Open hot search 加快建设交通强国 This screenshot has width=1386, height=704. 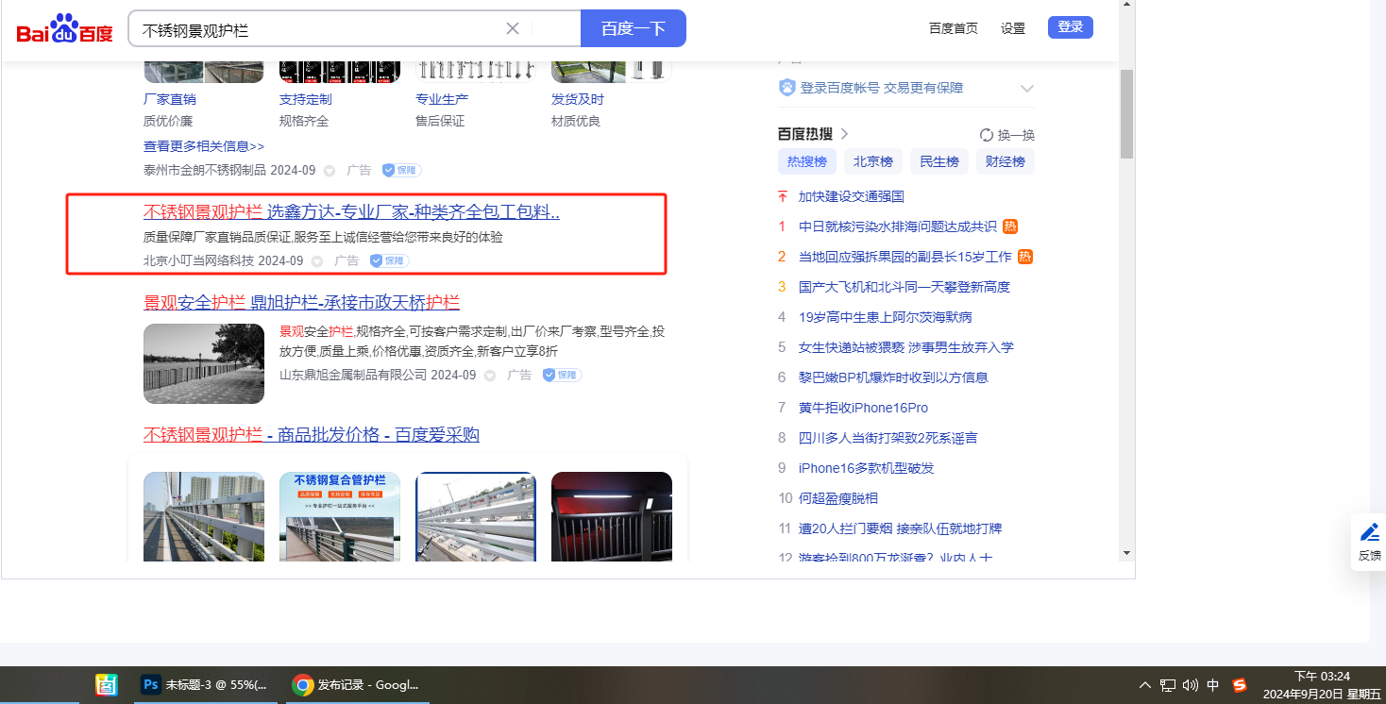coord(852,196)
